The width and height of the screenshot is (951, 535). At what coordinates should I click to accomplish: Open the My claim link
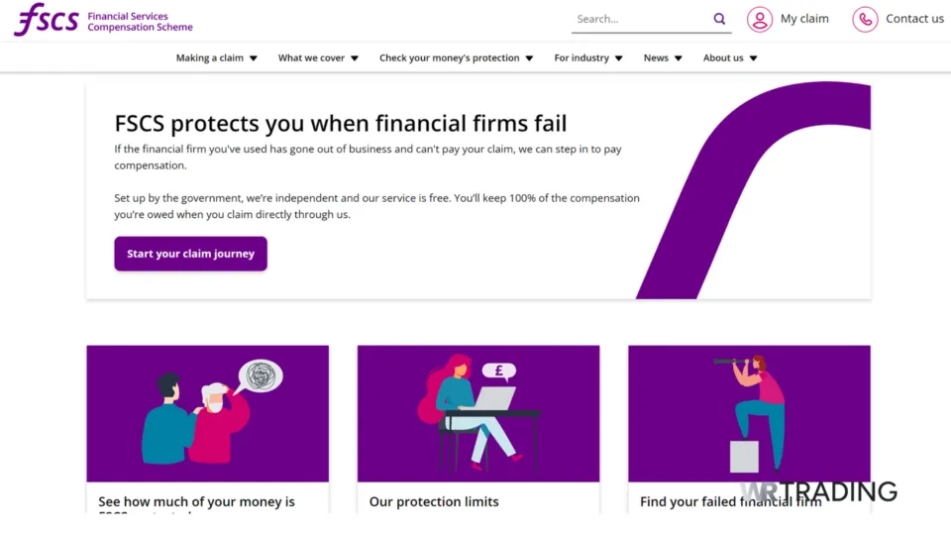pyautogui.click(x=804, y=19)
